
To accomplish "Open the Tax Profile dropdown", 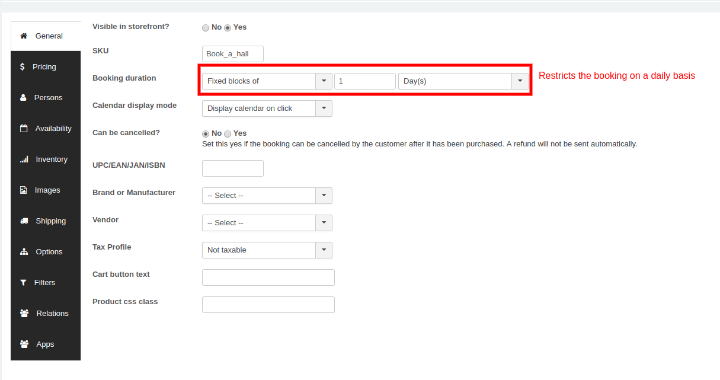I will 267,250.
